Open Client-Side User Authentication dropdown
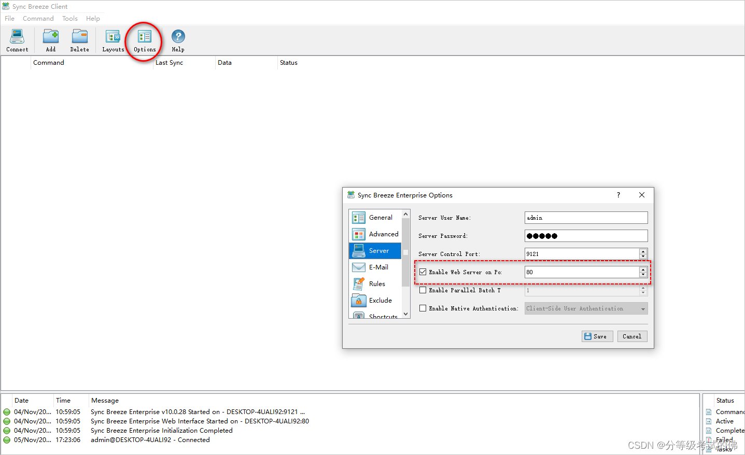The height and width of the screenshot is (455, 745). click(x=586, y=308)
